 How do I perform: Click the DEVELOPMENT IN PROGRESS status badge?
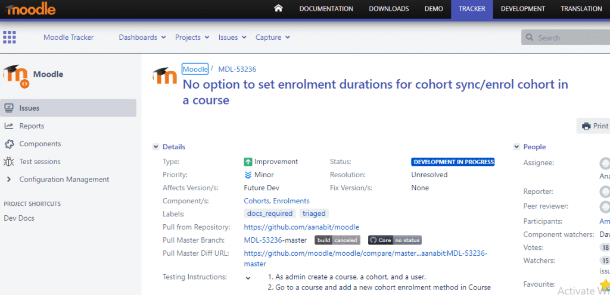[453, 162]
